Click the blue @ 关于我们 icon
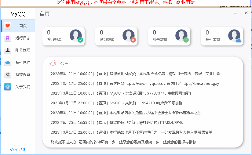The width and height of the screenshot is (252, 155). click(8, 87)
